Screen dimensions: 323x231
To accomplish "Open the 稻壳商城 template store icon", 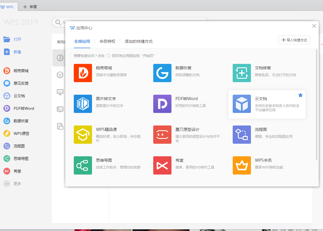I will pos(83,73).
